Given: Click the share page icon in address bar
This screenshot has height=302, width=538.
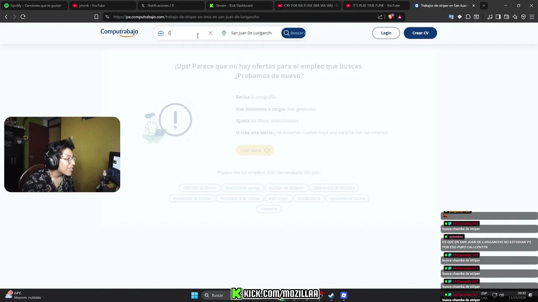Looking at the screenshot, I should click(x=380, y=17).
